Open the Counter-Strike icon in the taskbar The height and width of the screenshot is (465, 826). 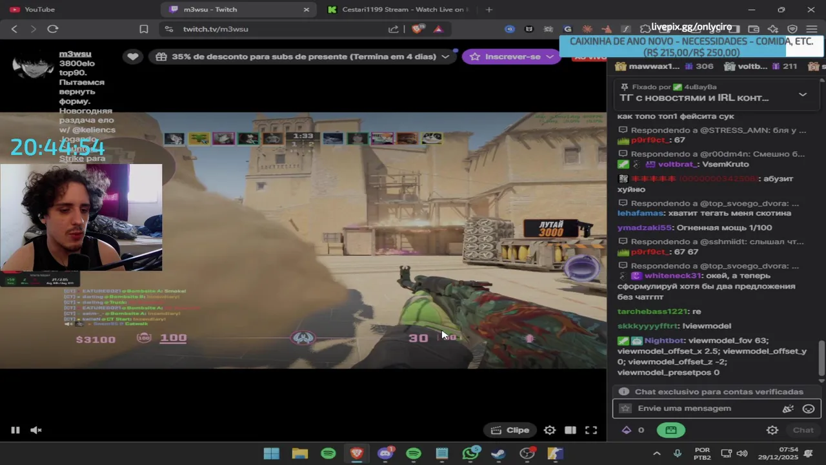coord(556,453)
